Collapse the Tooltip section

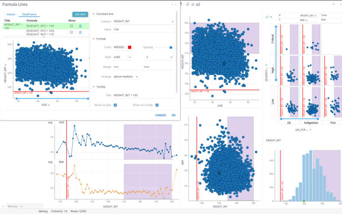tap(94, 87)
